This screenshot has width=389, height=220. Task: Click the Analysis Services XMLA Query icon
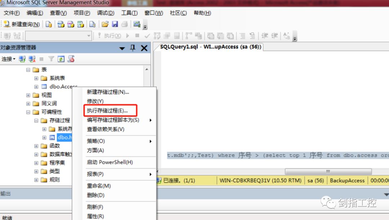81,24
